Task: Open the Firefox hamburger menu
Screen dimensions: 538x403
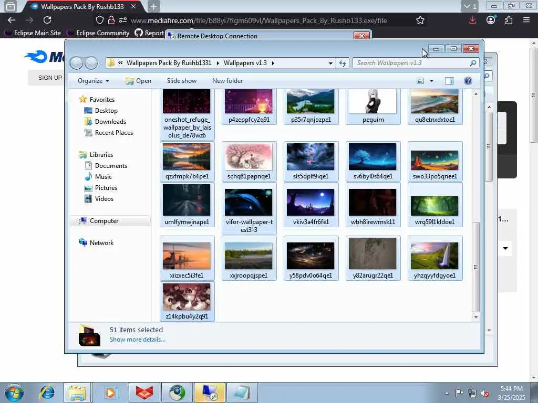Action: pos(526,20)
